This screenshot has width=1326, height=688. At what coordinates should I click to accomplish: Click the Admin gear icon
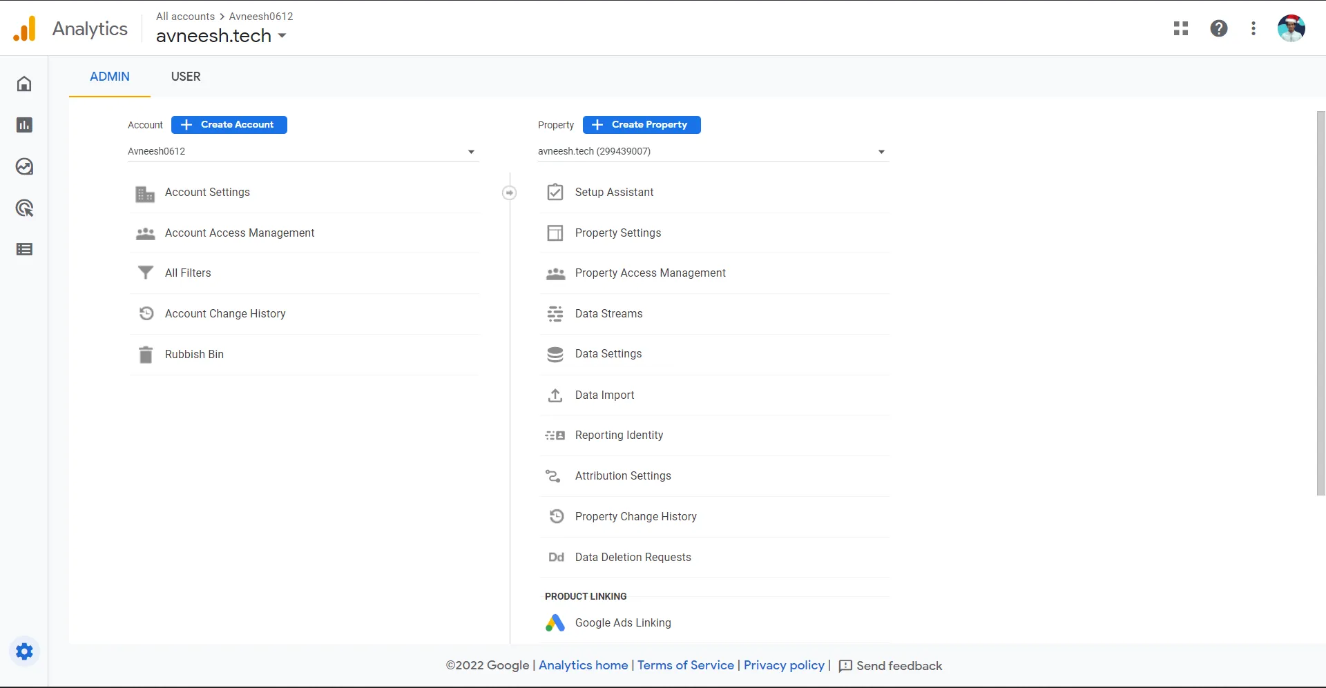pyautogui.click(x=24, y=651)
